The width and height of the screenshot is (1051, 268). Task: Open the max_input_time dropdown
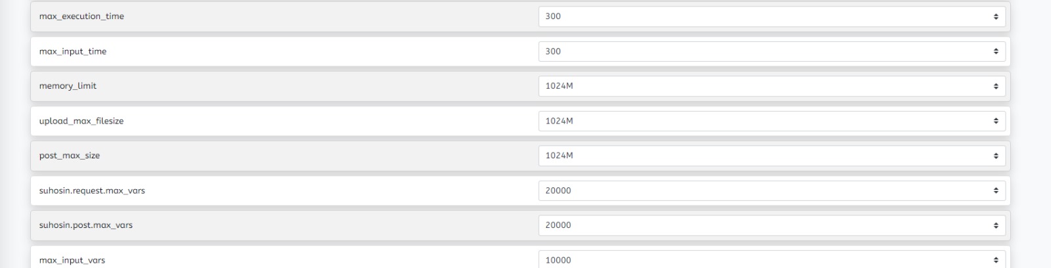tap(771, 51)
